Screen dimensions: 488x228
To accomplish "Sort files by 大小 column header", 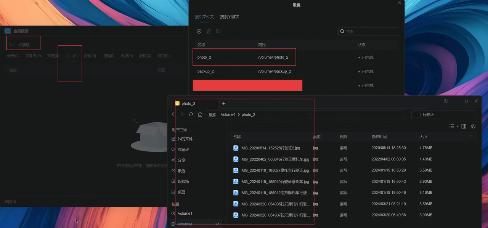I will click(423, 137).
